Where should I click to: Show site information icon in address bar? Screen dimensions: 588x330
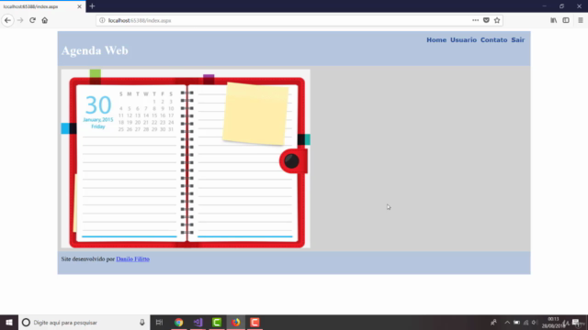102,20
